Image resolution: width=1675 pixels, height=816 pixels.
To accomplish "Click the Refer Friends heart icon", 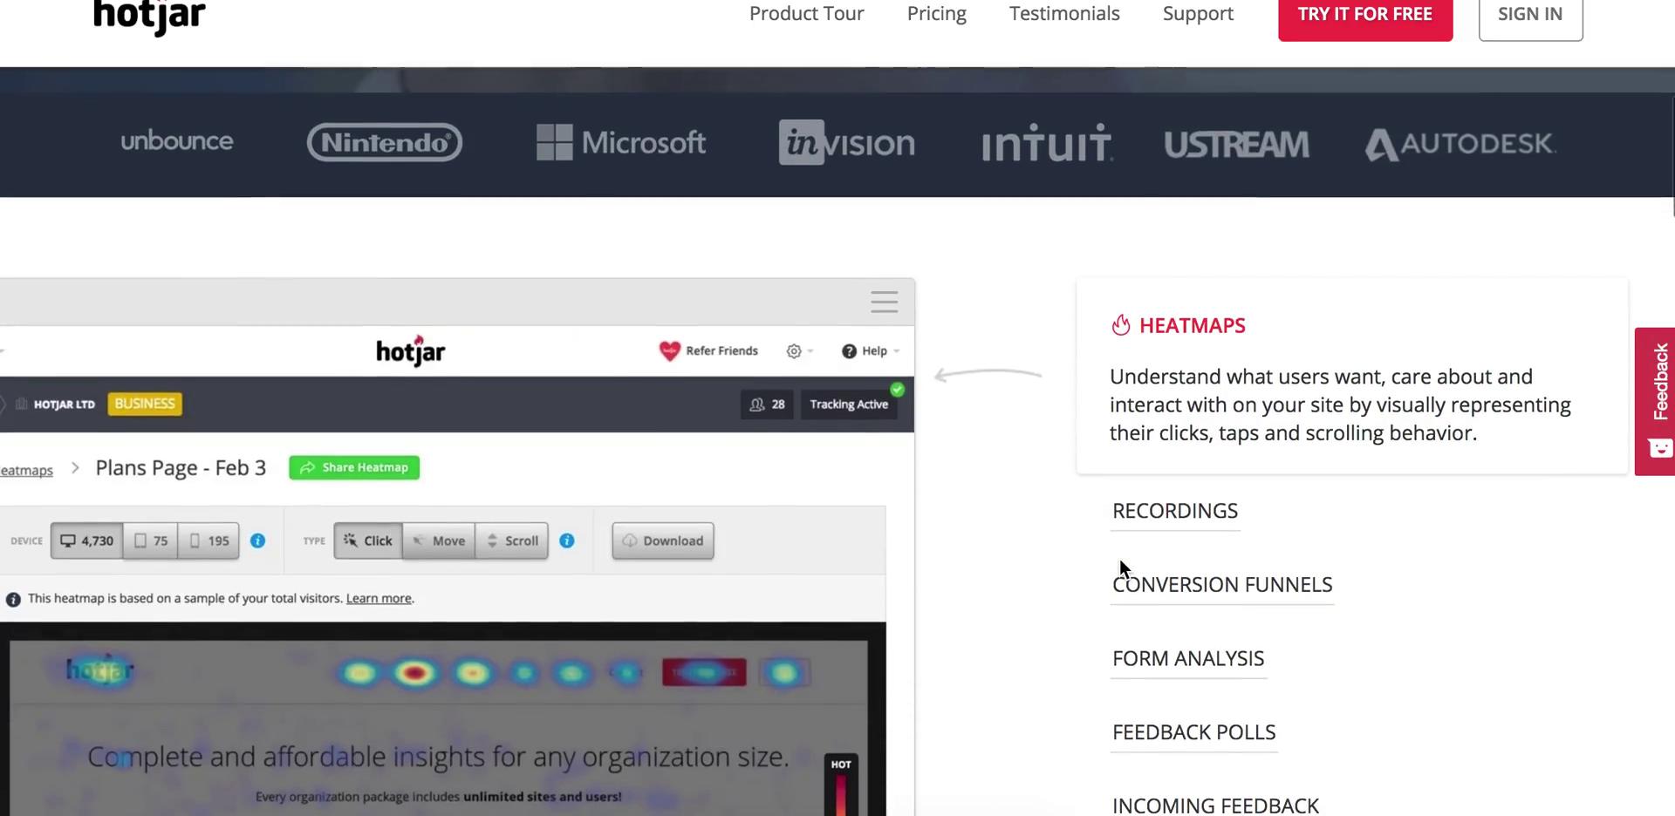I will 669,350.
